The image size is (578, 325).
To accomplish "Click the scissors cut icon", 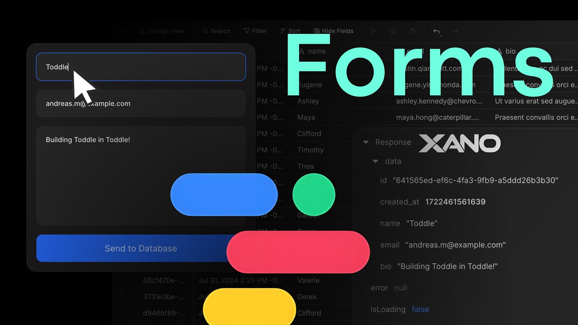I will tap(374, 31).
